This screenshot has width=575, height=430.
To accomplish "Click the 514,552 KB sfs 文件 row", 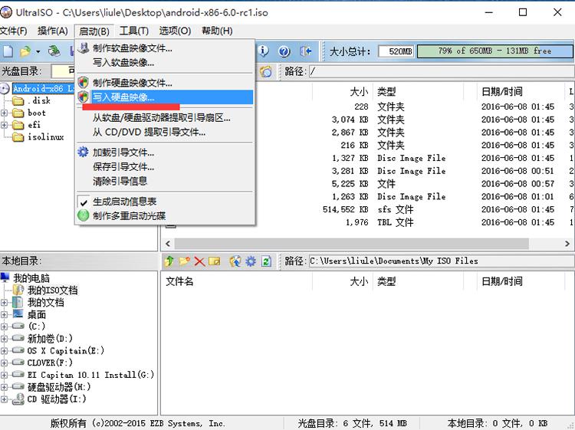I will point(368,209).
